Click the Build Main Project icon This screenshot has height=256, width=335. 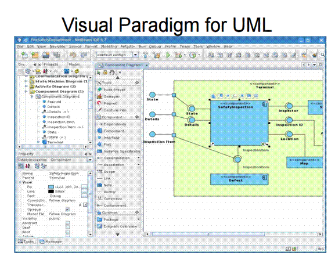146,55
